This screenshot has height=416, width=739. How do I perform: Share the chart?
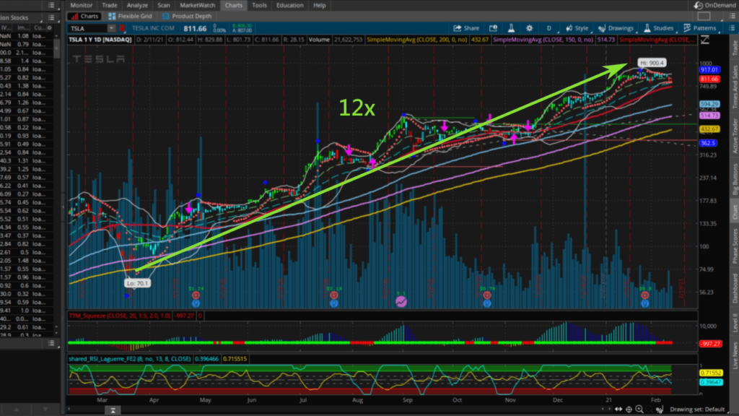466,28
